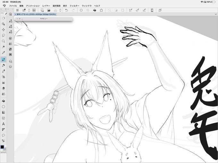Open the Quick Access palette icon
Image resolution: width=218 pixels, height=163 pixels.
pyautogui.click(x=11, y=14)
